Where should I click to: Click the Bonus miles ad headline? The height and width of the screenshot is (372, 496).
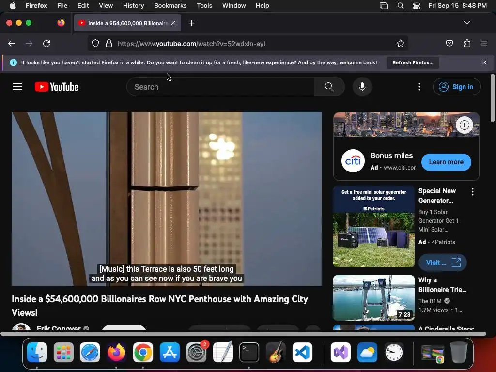(x=391, y=155)
